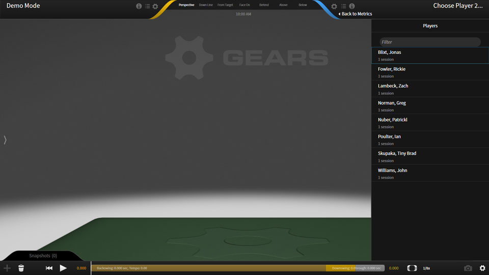Open right player gear settings

click(x=334, y=6)
